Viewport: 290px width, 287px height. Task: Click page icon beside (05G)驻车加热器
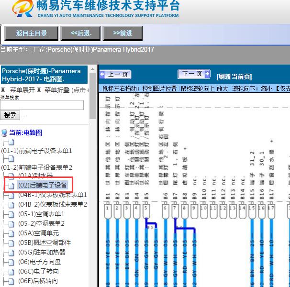click(11, 253)
